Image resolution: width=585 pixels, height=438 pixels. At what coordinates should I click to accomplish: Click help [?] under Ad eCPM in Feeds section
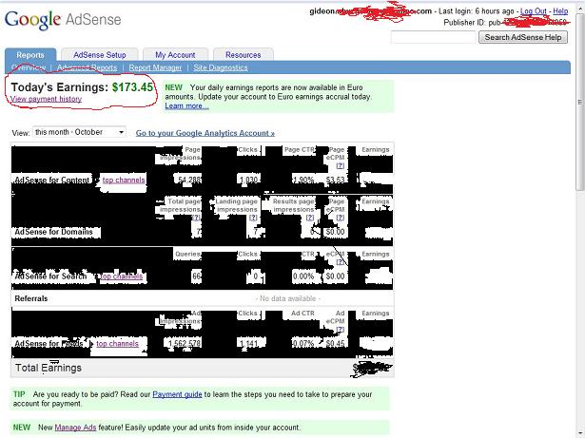[x=341, y=329]
